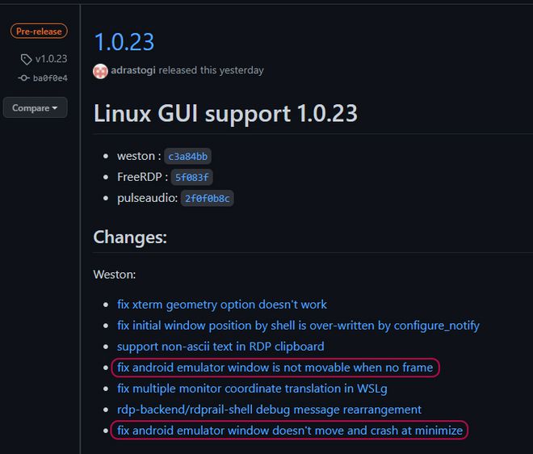Open fix initial window position link

pos(298,326)
